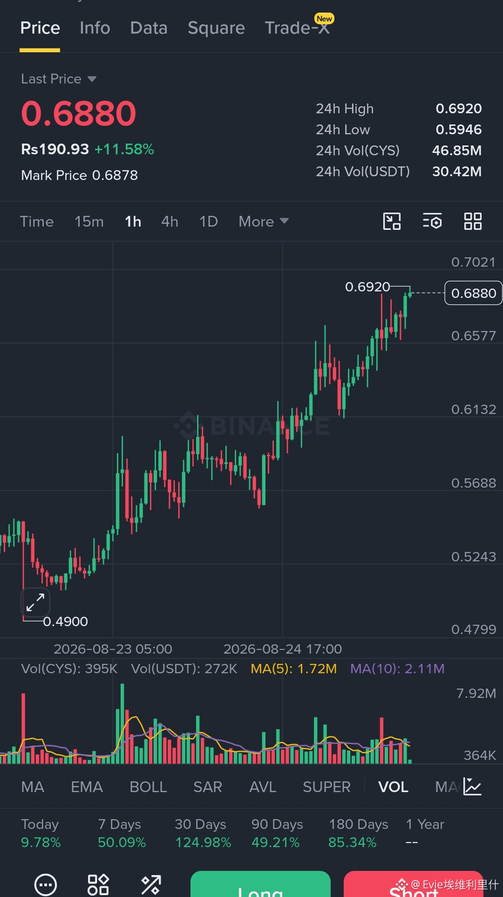This screenshot has width=503, height=897.
Task: Open indicator settings chart icon
Action: click(472, 787)
